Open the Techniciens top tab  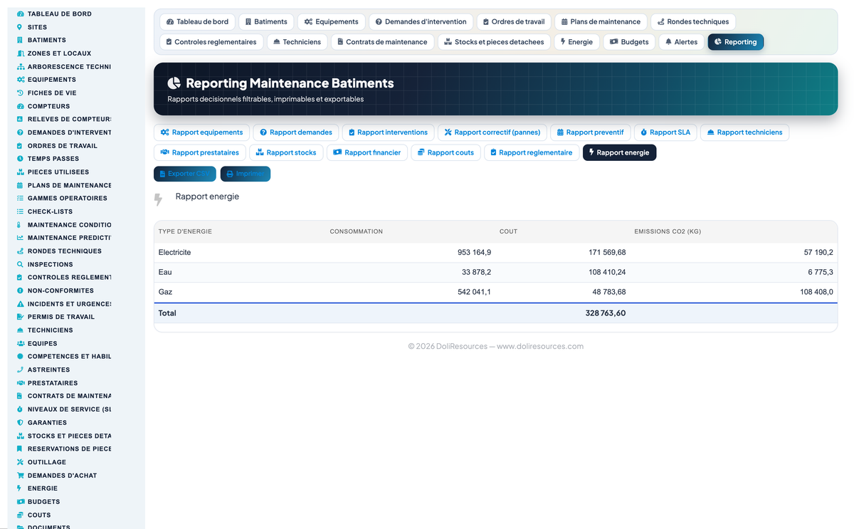click(x=297, y=42)
